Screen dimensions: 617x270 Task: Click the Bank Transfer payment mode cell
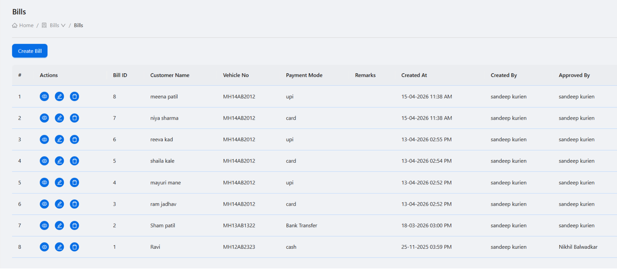[x=302, y=225]
